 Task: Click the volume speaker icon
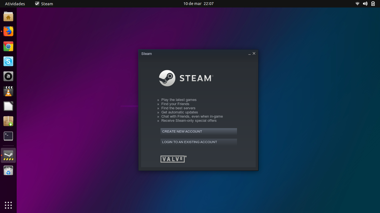coord(365,4)
